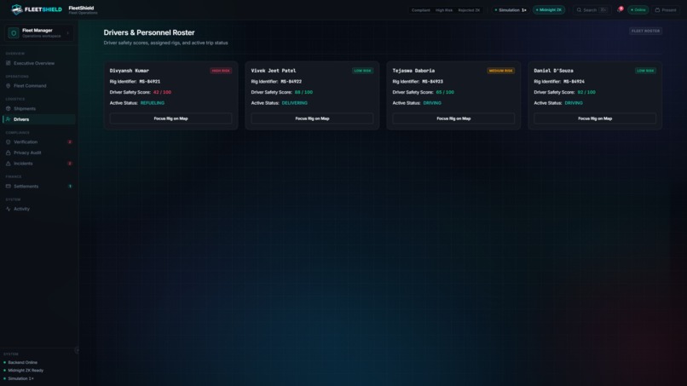Screen dimensions: 687x386
Task: Go to Fleet Command
Action: 39,86
